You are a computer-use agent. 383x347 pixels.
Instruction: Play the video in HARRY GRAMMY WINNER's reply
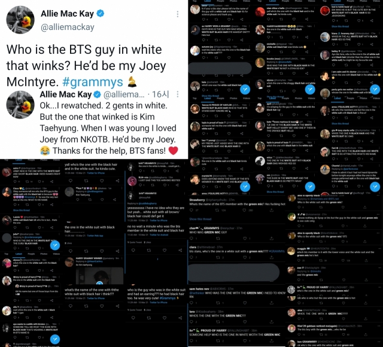[99, 283]
